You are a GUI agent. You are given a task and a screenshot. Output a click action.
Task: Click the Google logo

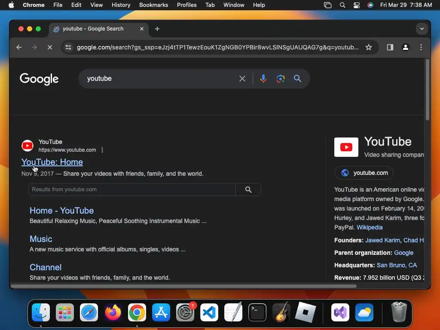[39, 79]
